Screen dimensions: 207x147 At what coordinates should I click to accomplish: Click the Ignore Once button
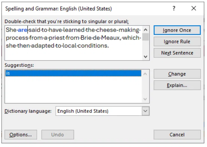177,30
